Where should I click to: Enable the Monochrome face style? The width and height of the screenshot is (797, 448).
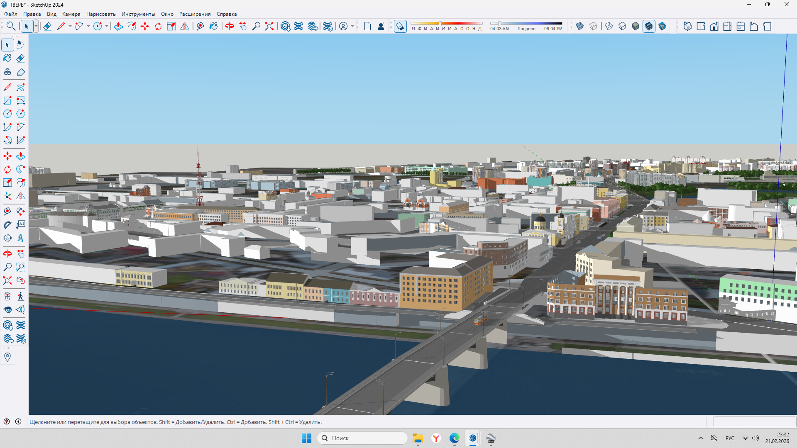pos(662,27)
